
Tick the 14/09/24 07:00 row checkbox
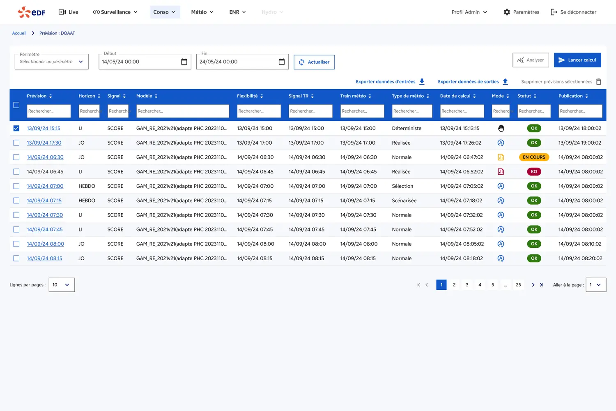pyautogui.click(x=16, y=186)
